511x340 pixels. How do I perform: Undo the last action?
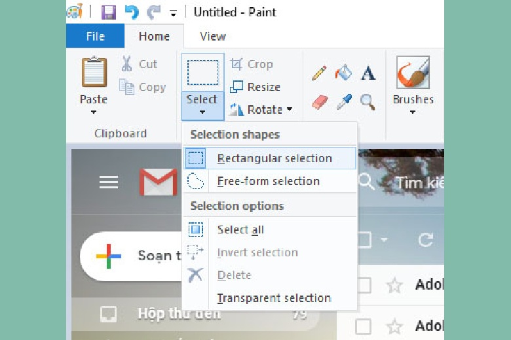pos(132,12)
